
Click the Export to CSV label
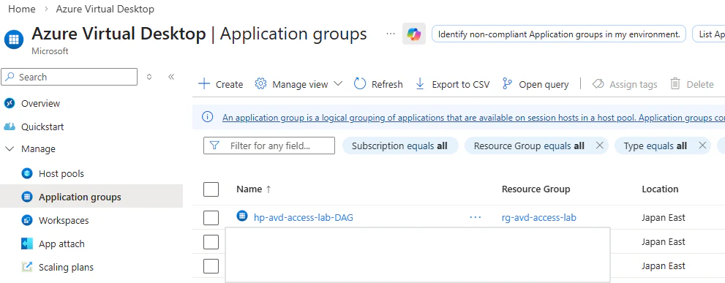tap(460, 84)
